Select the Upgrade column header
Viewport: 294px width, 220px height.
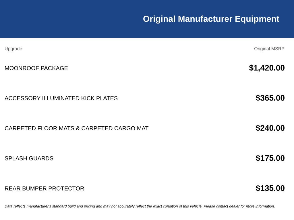pyautogui.click(x=13, y=49)
